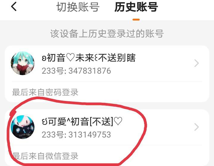The width and height of the screenshot is (214, 166).
Task: Tap the back arrow icon
Action: coord(14,7)
